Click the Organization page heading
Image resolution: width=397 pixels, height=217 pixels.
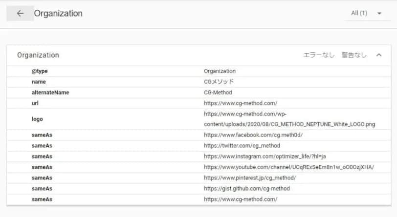pos(58,13)
